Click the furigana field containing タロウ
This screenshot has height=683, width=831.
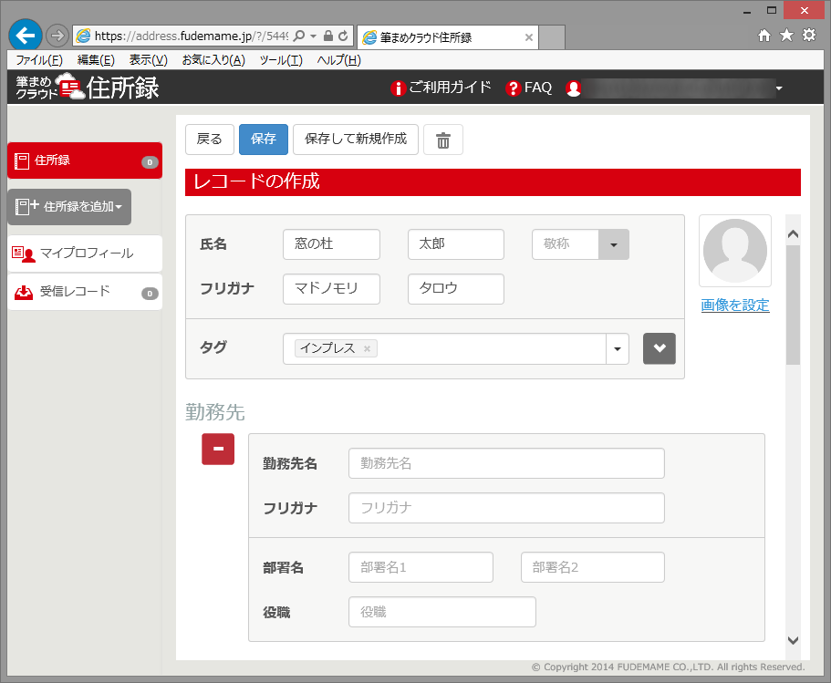(x=456, y=289)
